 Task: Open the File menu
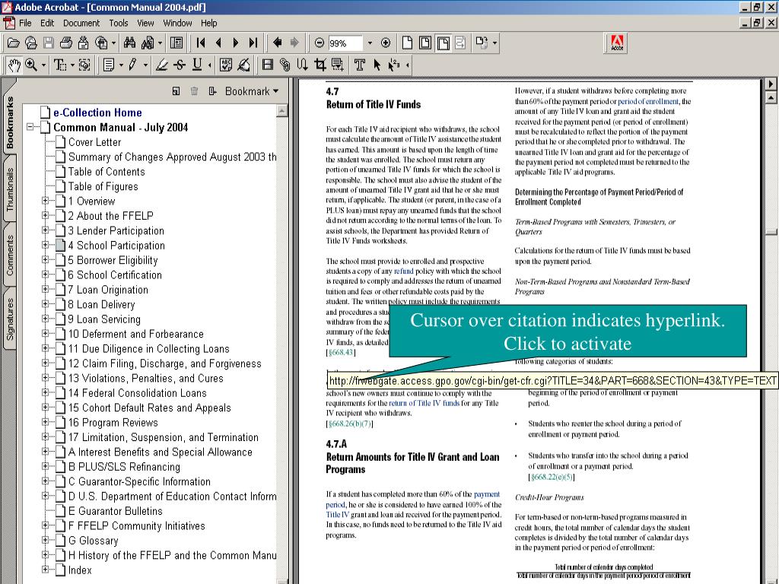coord(25,23)
